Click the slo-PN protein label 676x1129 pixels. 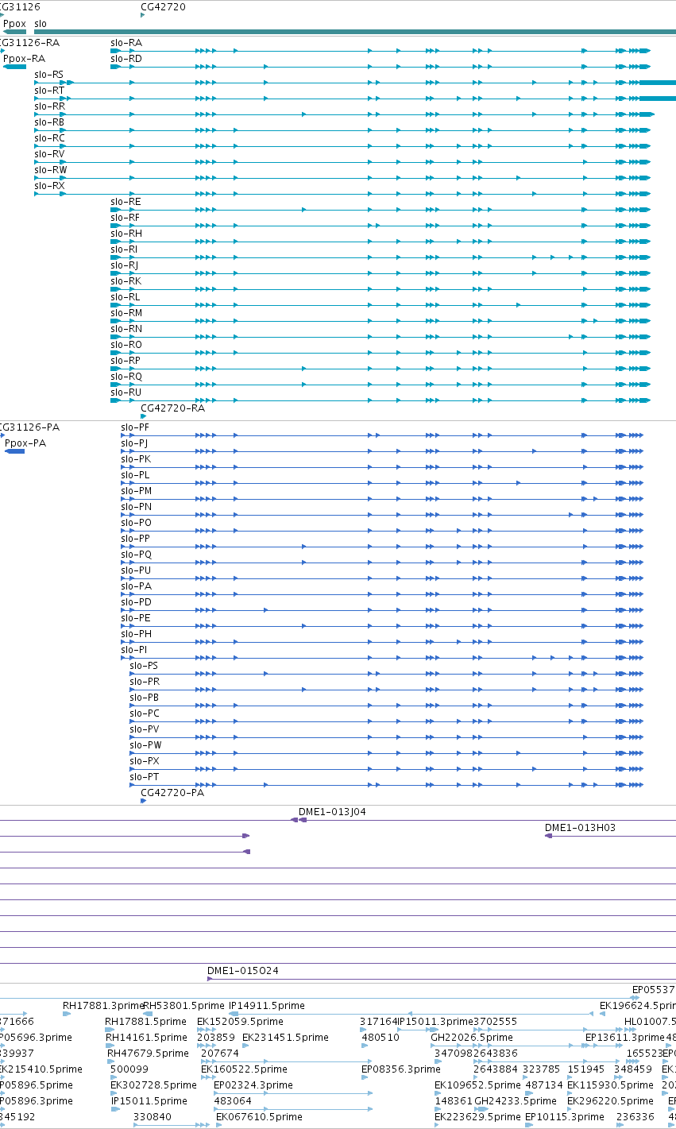coord(136,507)
